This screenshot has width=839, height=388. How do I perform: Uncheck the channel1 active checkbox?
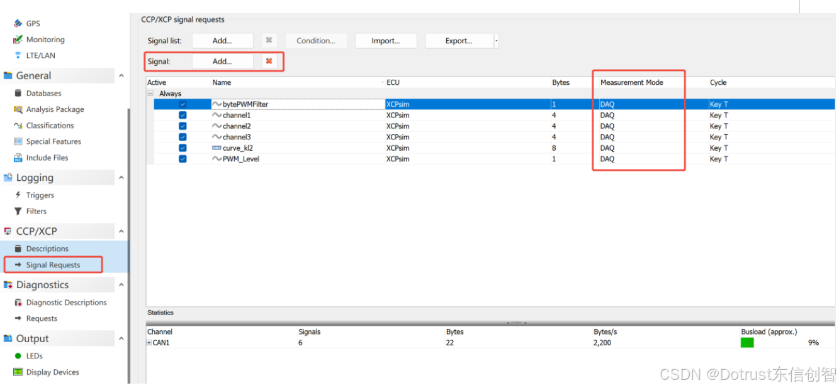coord(183,116)
